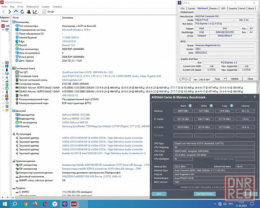260x208 pixels.
Task: Open Google Chrome from the taskbar
Action: pyautogui.click(x=25, y=203)
